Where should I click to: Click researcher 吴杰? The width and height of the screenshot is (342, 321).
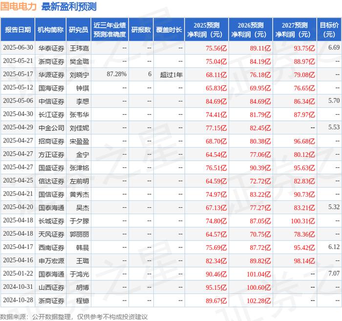pyautogui.click(x=83, y=207)
